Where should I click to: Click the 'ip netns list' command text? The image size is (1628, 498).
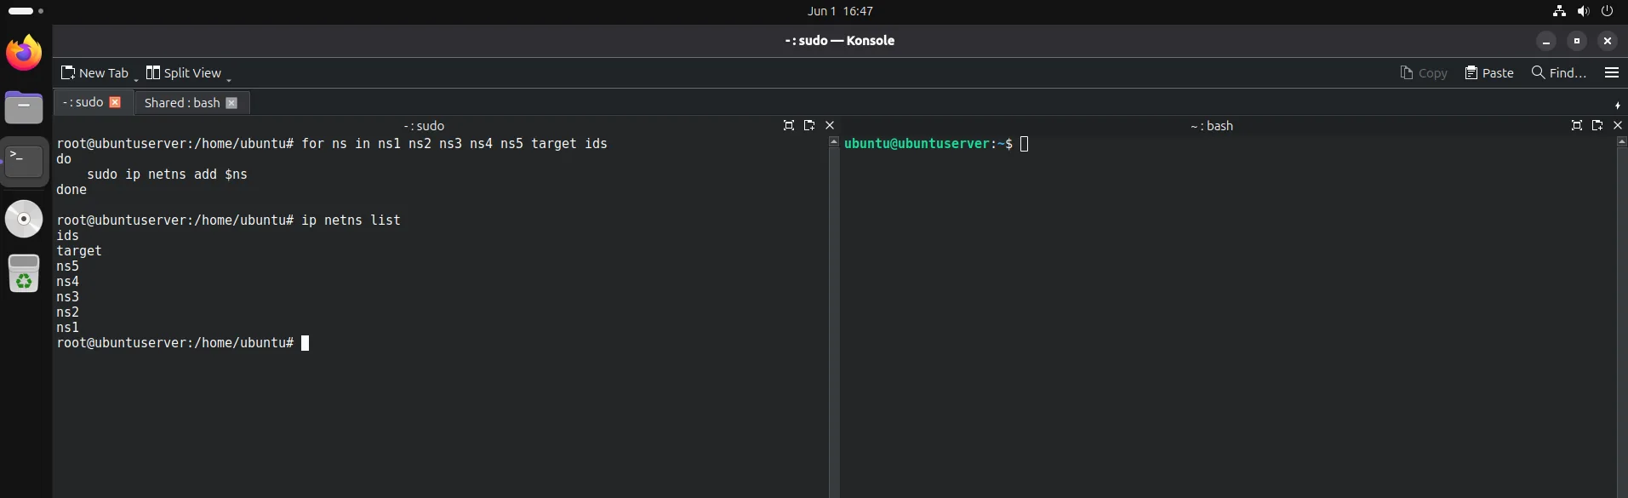(351, 220)
